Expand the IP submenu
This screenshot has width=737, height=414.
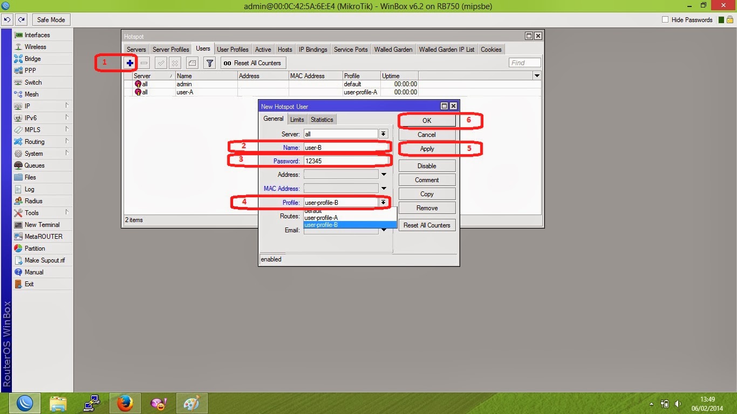click(67, 106)
